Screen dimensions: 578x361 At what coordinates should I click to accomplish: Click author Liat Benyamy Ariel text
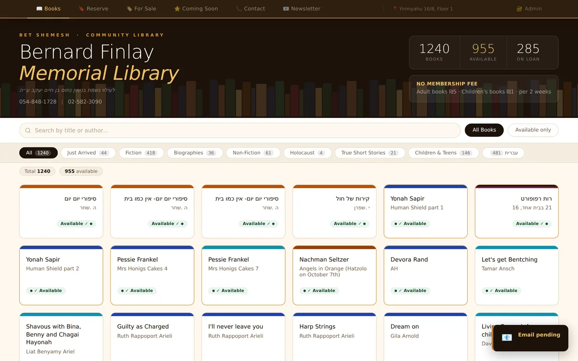click(x=50, y=352)
